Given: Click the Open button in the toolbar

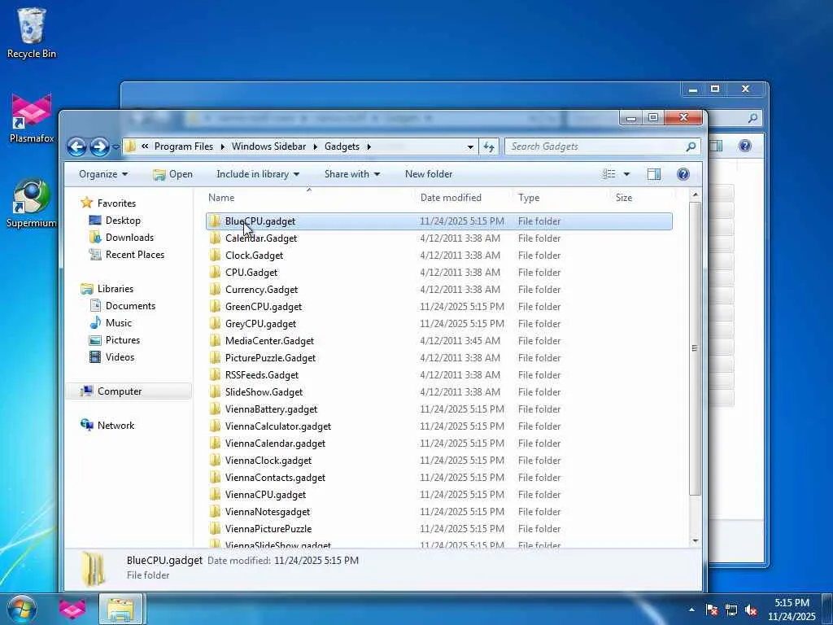Looking at the screenshot, I should (172, 174).
